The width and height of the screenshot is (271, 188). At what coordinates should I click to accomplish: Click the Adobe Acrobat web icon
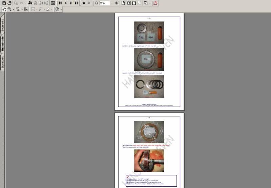click(155, 3)
